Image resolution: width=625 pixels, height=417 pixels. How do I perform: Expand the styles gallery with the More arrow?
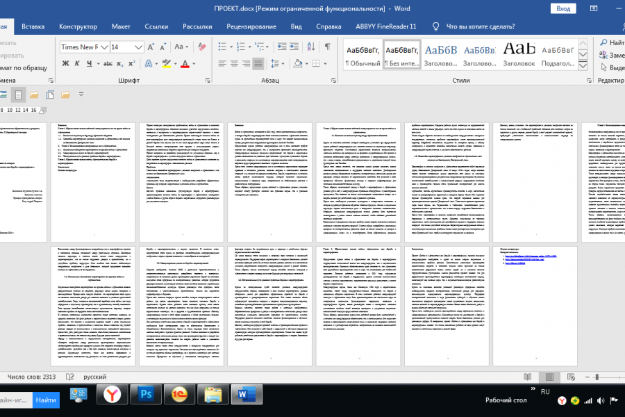coord(583,65)
